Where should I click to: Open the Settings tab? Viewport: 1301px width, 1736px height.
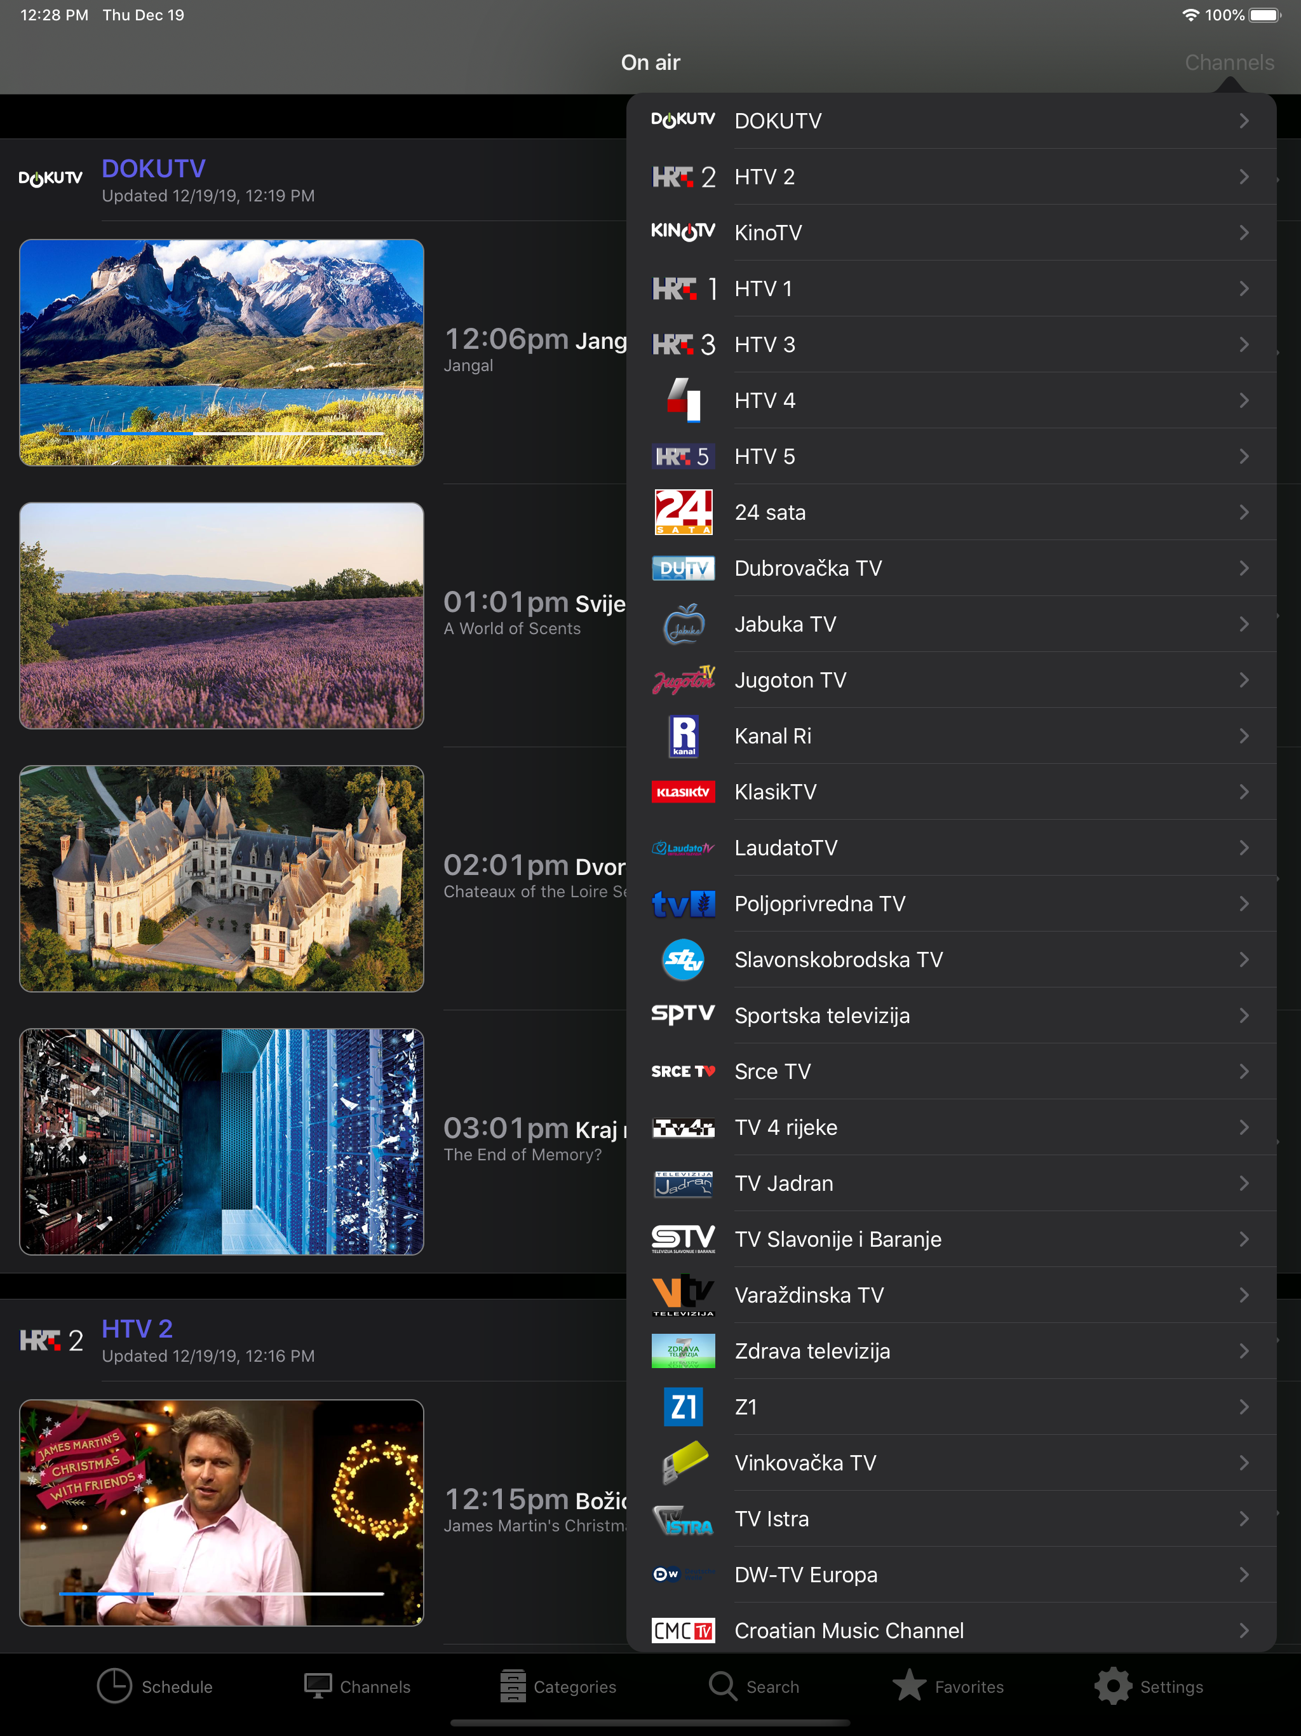tap(1149, 1686)
